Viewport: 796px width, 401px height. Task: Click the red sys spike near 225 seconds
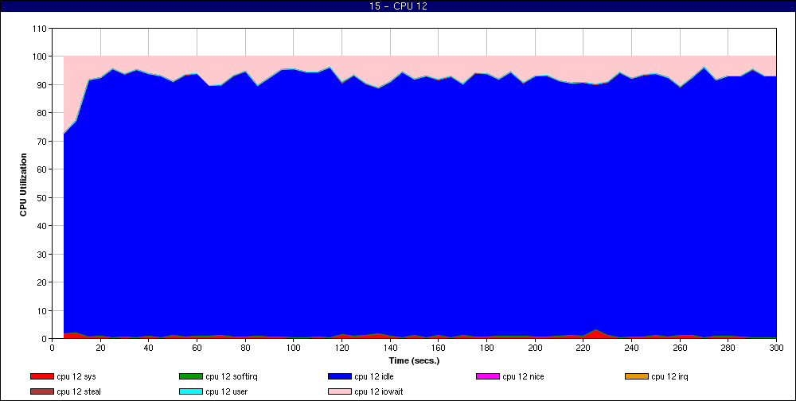tap(595, 334)
